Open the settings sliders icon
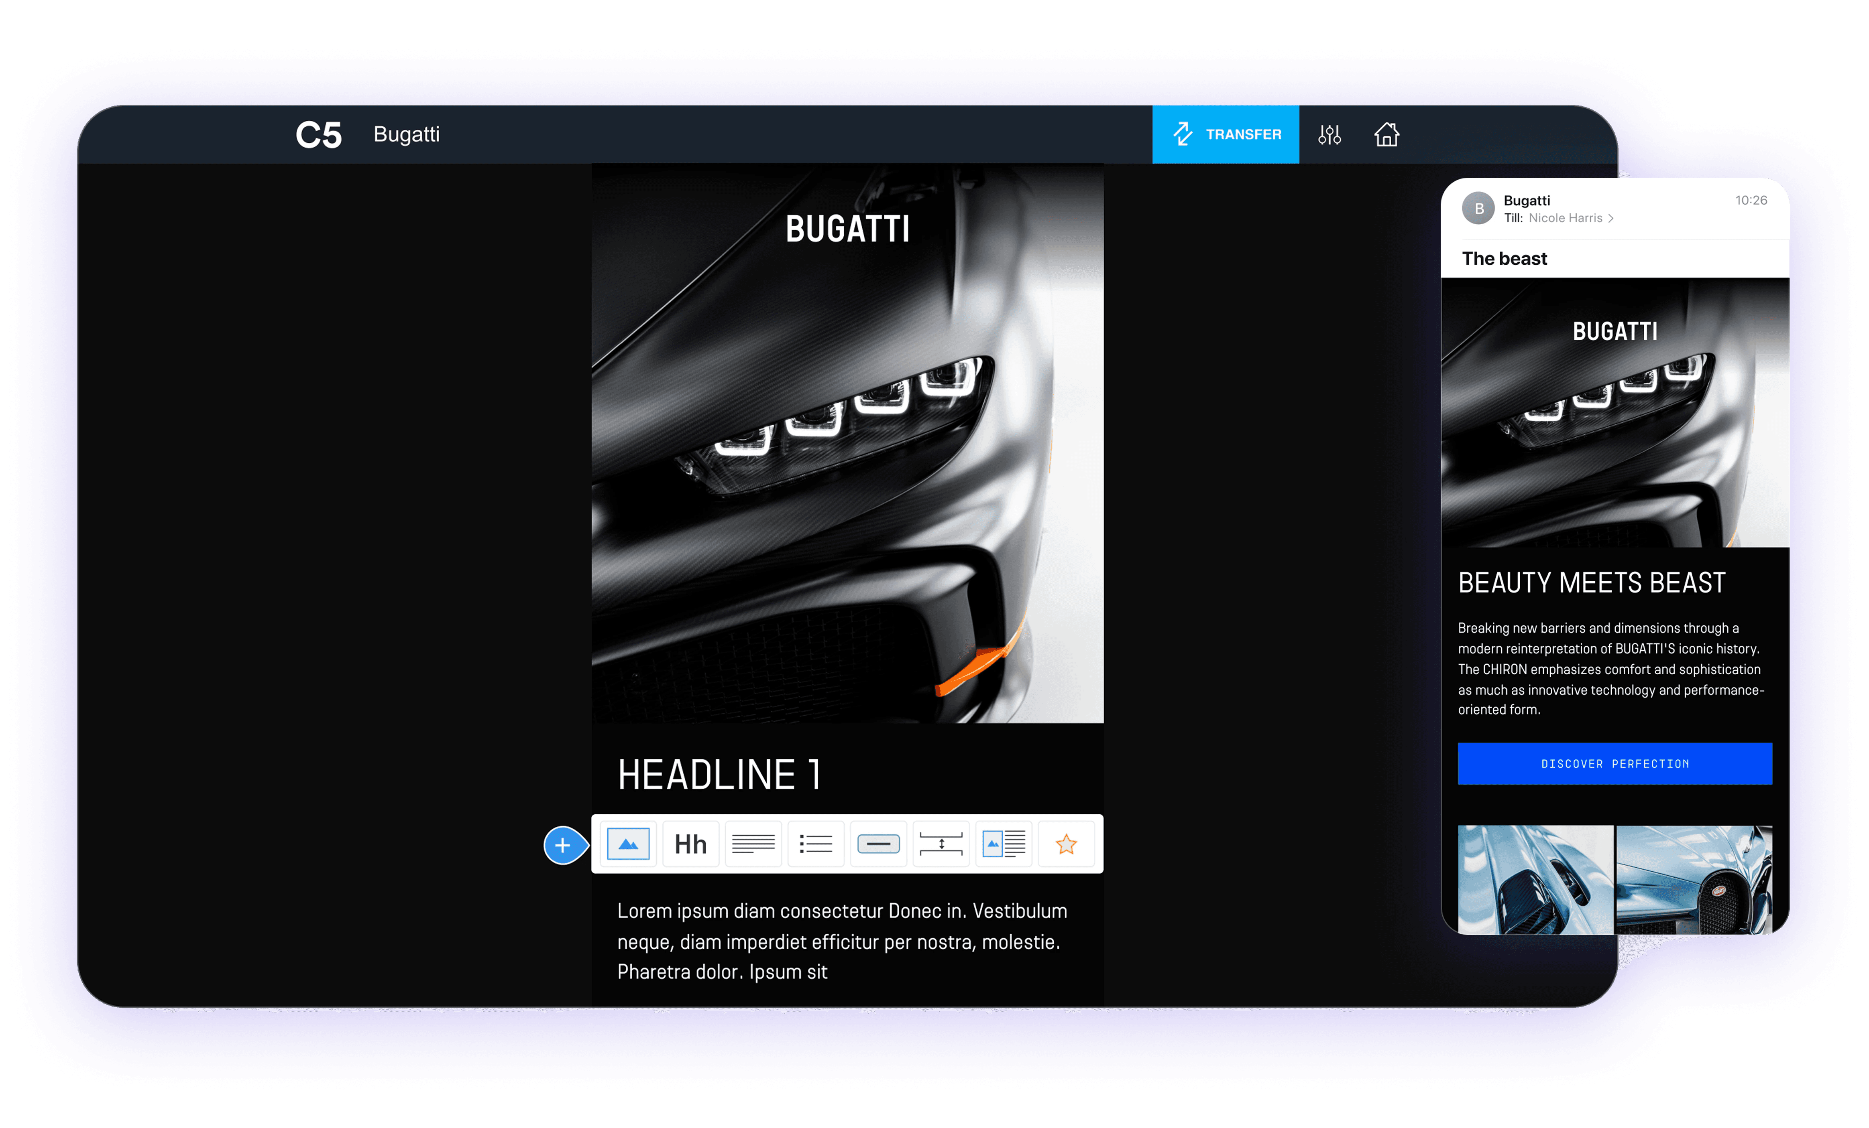The width and height of the screenshot is (1869, 1128). pos(1329,135)
